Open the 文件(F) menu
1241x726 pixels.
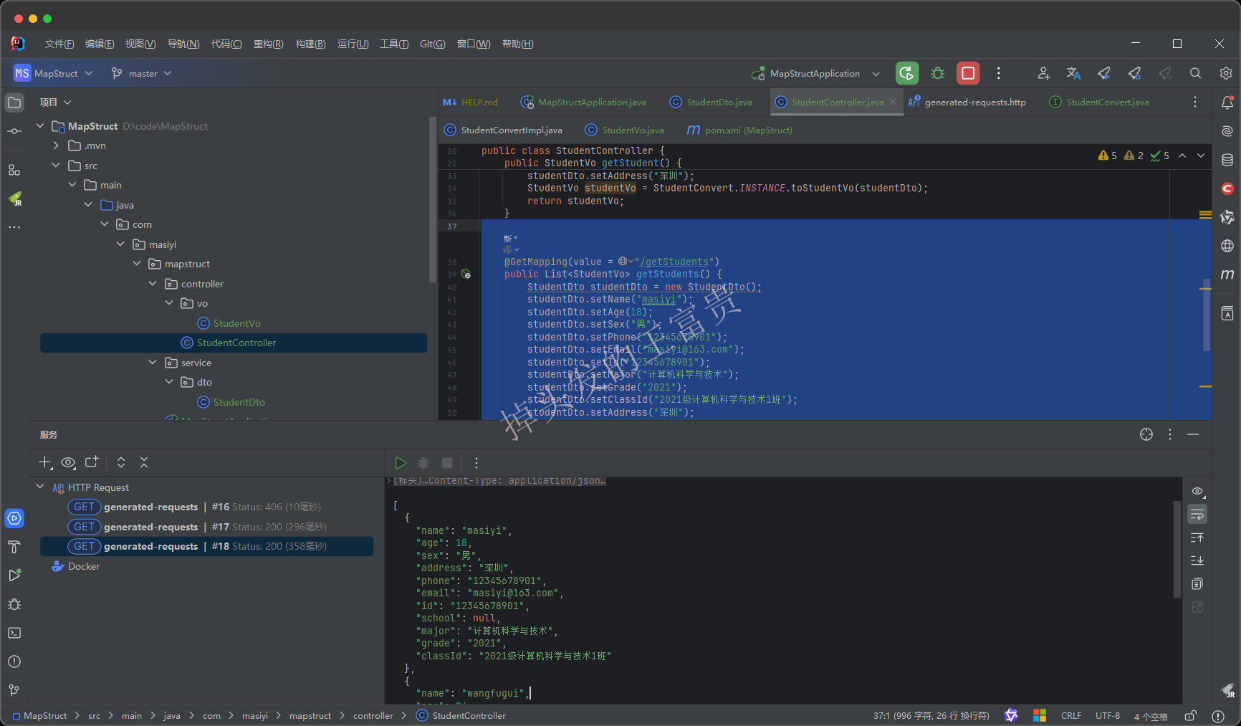(x=59, y=44)
